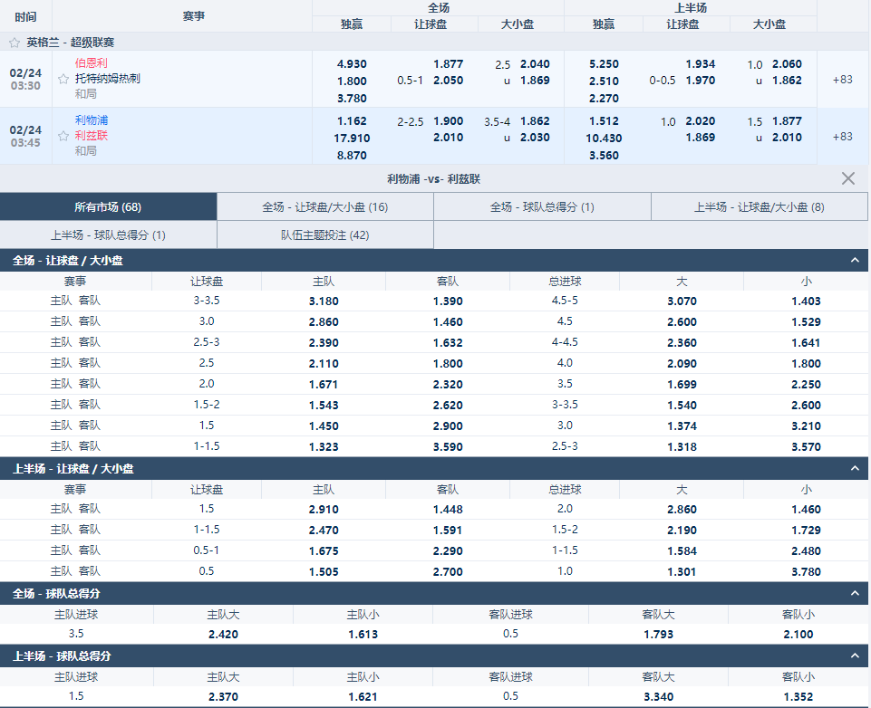Select 上半场 - 让球盘/大小盘 (8) tab
The height and width of the screenshot is (708, 871).
coord(760,207)
